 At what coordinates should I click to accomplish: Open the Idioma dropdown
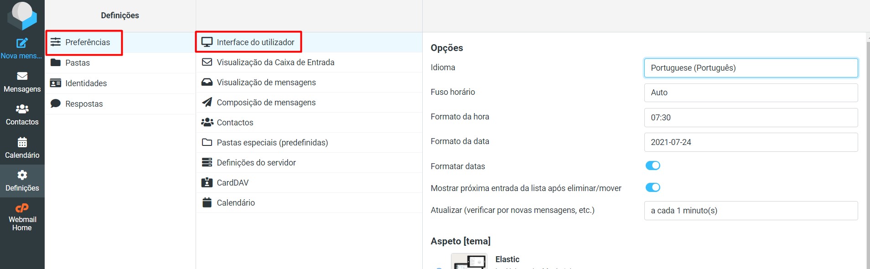click(751, 68)
